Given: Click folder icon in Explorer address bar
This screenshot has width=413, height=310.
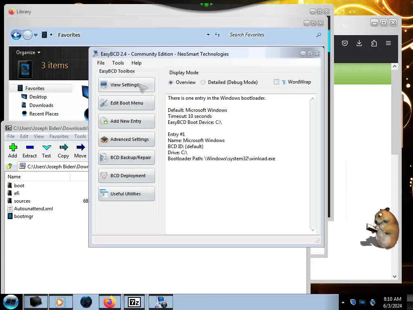Looking at the screenshot, I should tap(44, 35).
